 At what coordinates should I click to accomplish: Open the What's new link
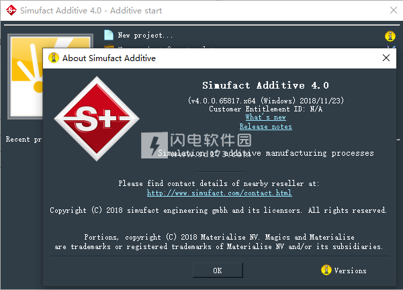click(x=265, y=117)
